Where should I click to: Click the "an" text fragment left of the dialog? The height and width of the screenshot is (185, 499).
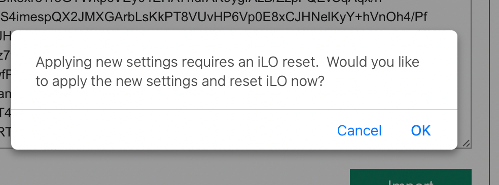[6, 94]
